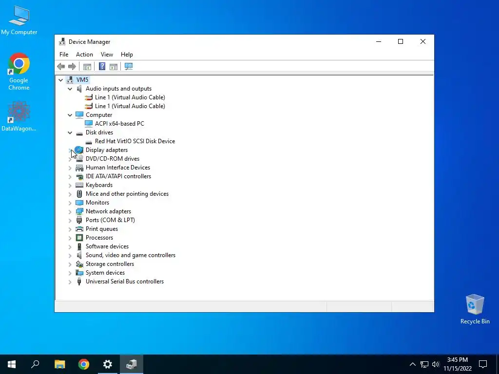Click the System devices icon
499x374 pixels.
79,273
